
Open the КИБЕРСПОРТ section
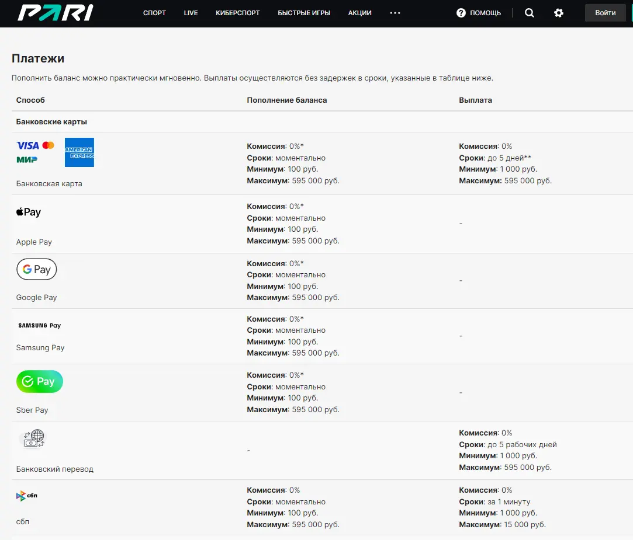(237, 13)
